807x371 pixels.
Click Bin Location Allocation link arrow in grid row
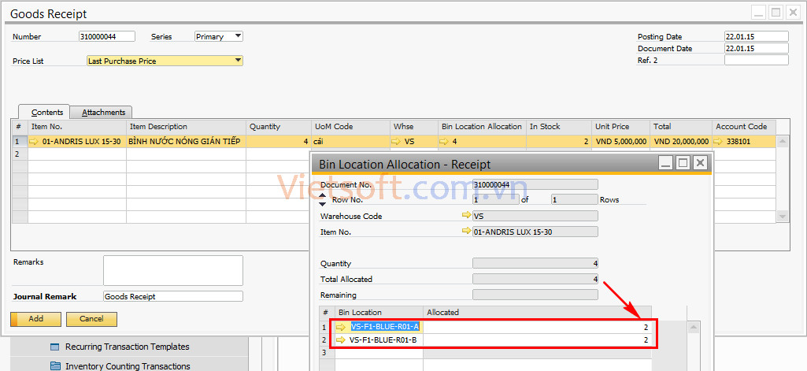pyautogui.click(x=445, y=142)
